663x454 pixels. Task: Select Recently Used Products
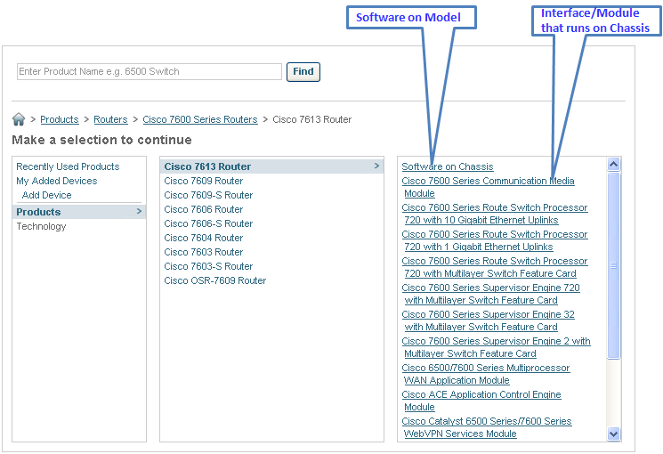click(68, 166)
